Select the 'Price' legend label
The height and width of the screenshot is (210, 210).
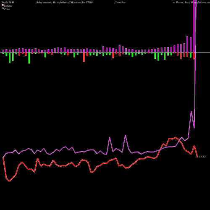7,9
